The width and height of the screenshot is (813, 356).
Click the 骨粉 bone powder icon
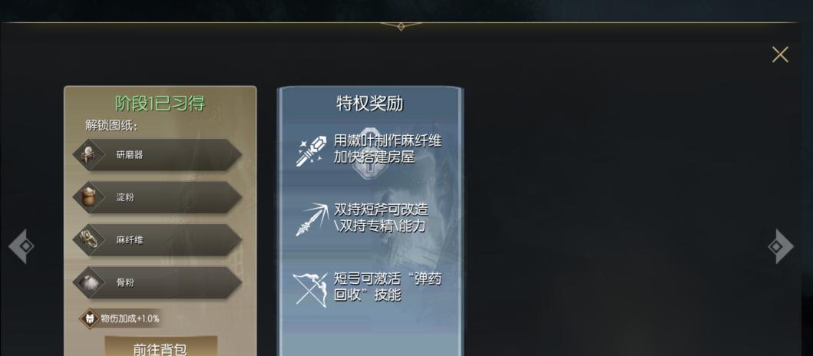(88, 282)
